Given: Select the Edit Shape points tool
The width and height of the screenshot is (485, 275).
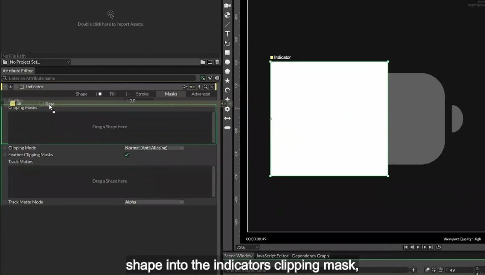Looking at the screenshot, I should click(227, 43).
